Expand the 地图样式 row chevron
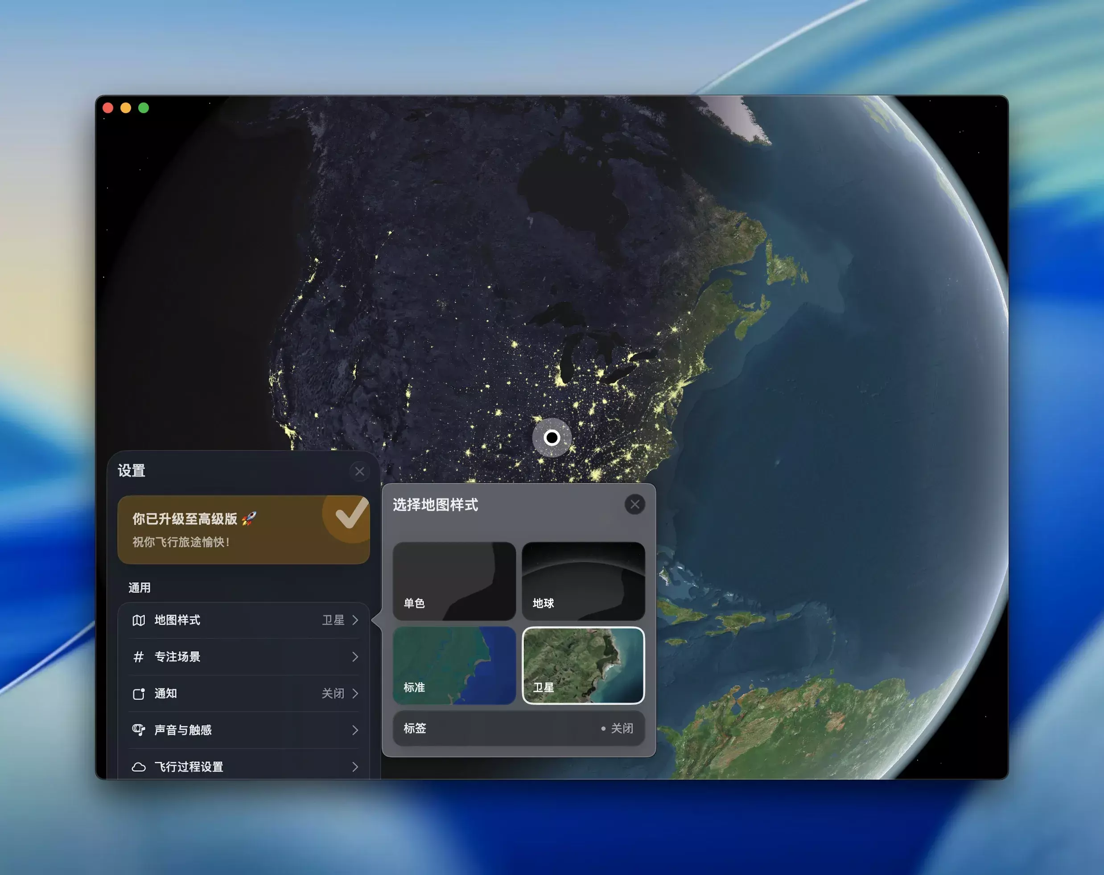 [x=355, y=620]
